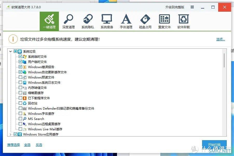Click the junk list vertical scrollbar thumb
Image resolution: width=234 pixels, height=156 pixels.
pos(224,60)
